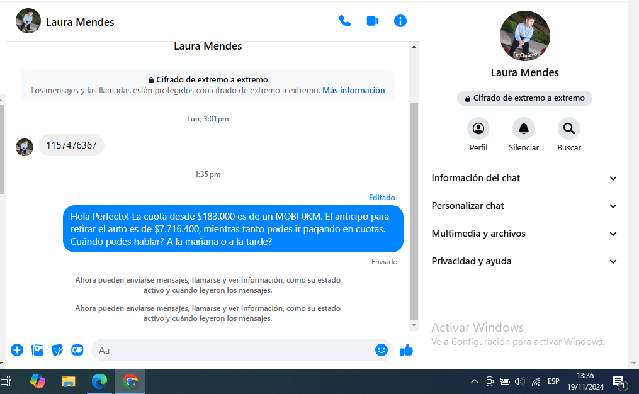Choose a GIF
Screen dimensions: 639x394
tap(77, 350)
